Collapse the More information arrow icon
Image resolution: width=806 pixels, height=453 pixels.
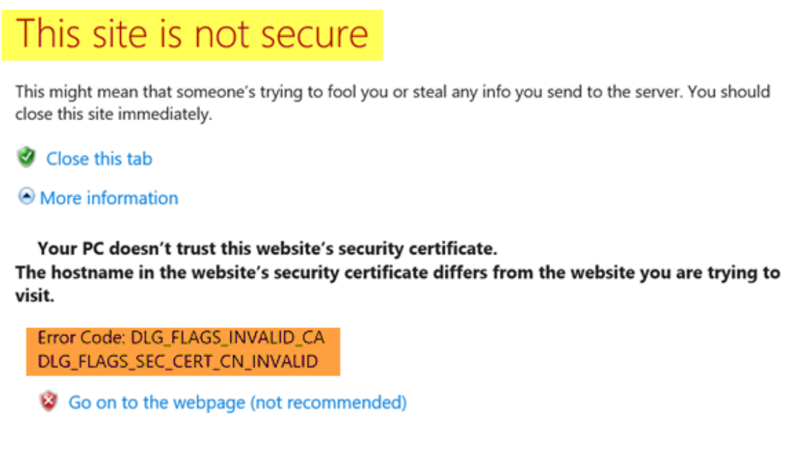(26, 197)
